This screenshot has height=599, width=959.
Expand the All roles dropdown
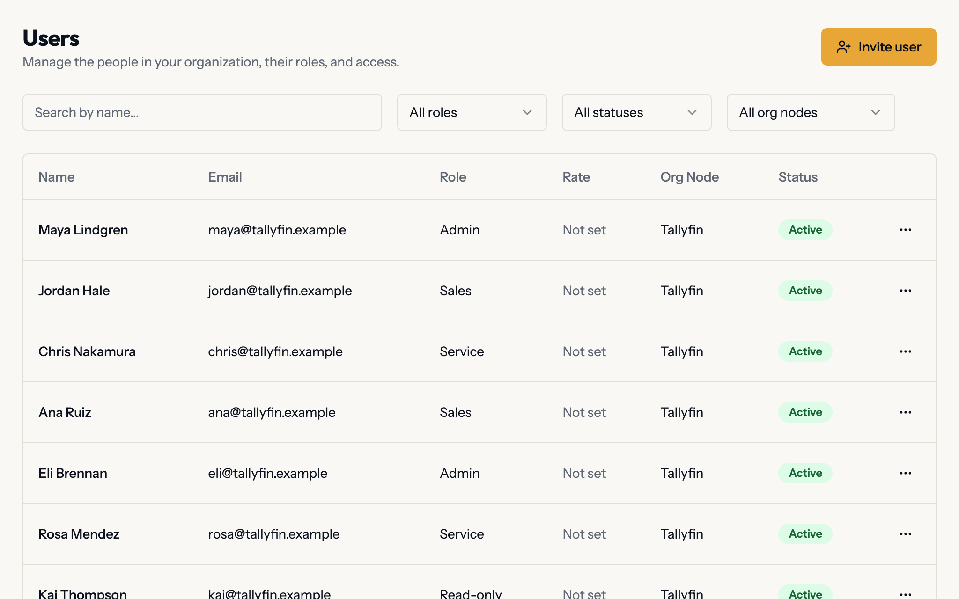tap(472, 112)
